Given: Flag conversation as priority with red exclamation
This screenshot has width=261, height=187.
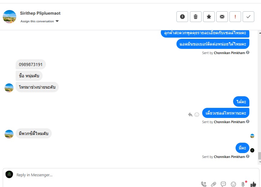Looking at the screenshot, I should pyautogui.click(x=235, y=16).
